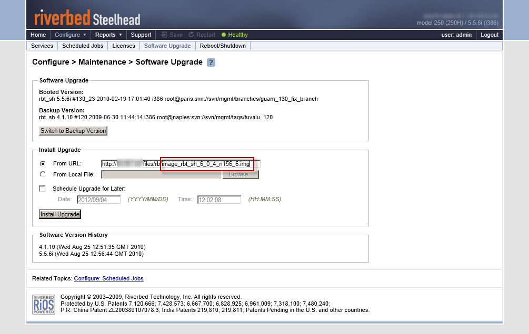This screenshot has width=529, height=334.
Task: Click the RiOS Powered logo
Action: (x=44, y=305)
